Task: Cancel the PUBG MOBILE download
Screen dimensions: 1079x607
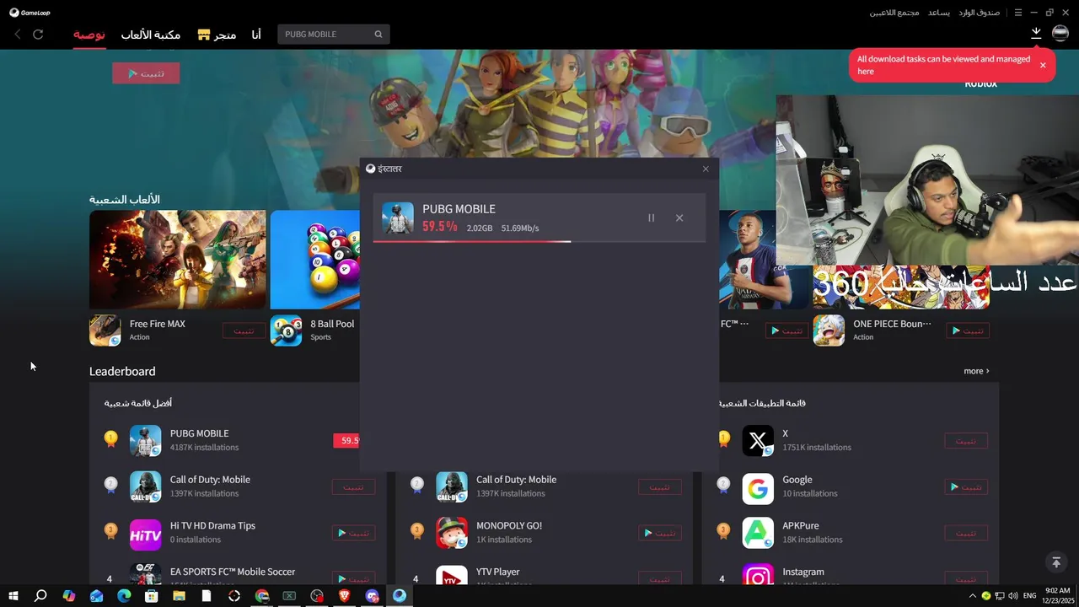Action: pos(679,218)
